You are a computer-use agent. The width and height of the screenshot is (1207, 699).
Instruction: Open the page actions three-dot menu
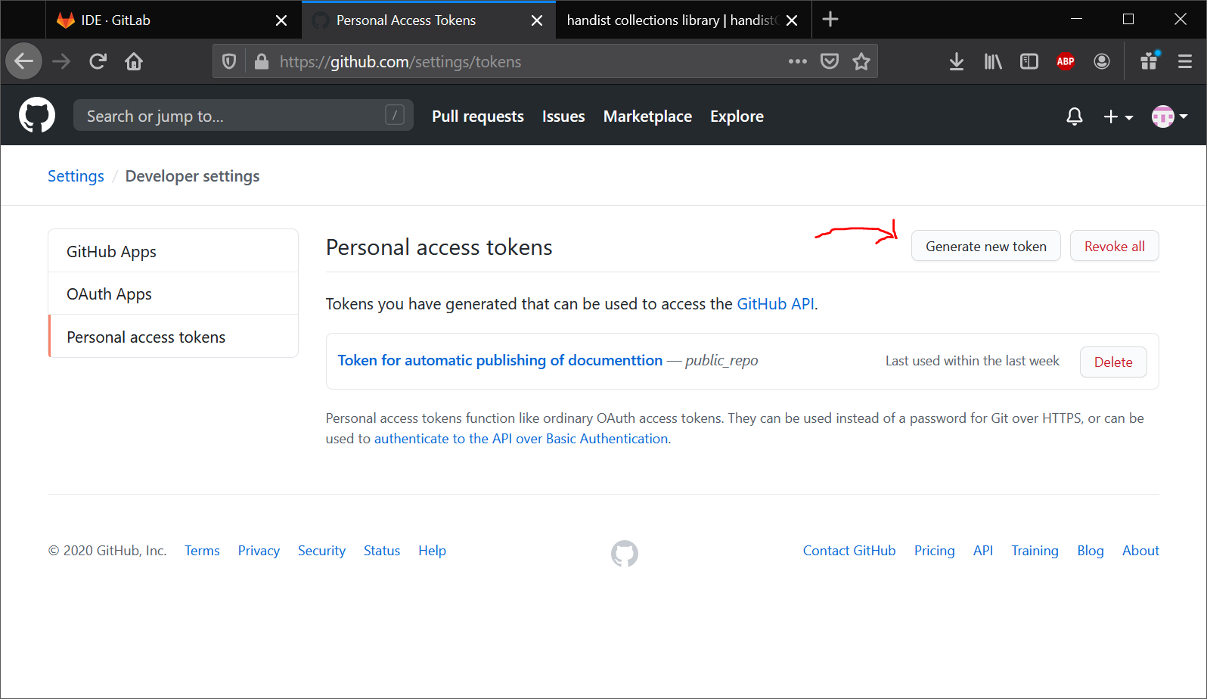[x=797, y=62]
